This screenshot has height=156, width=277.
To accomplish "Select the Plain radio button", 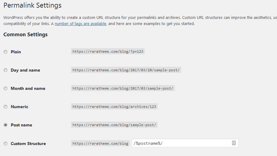I will [x=6, y=52].
